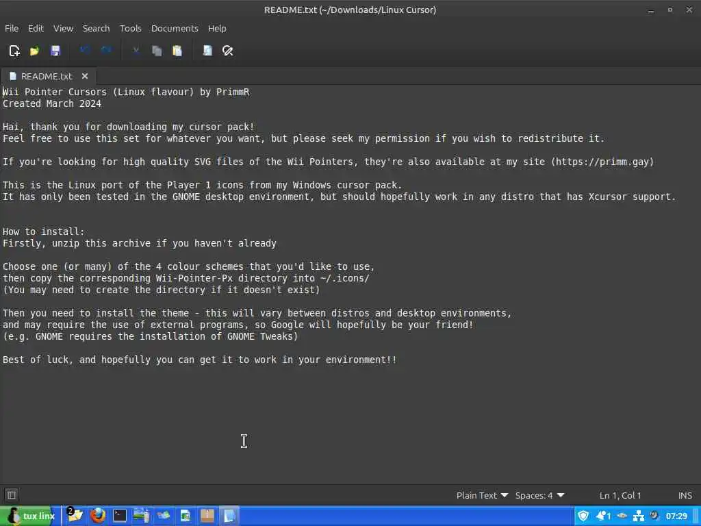Open the Help menu

pyautogui.click(x=217, y=28)
